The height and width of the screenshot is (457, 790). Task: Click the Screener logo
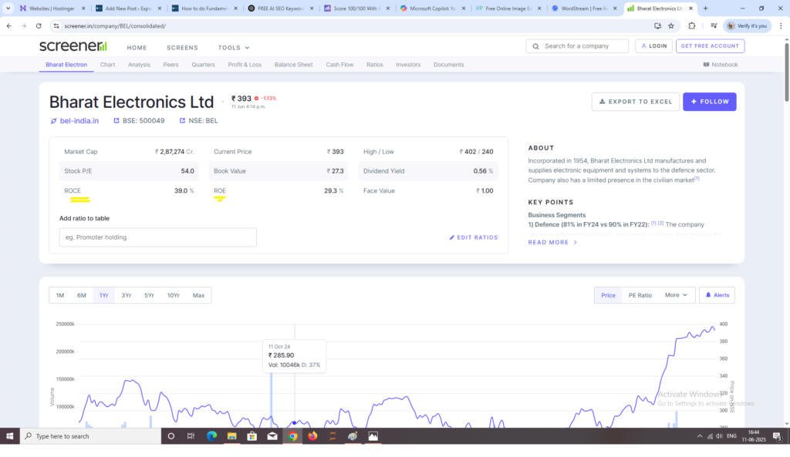(x=73, y=45)
